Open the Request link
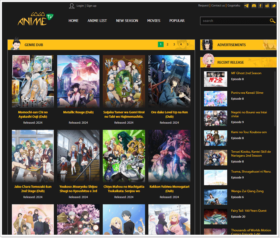The image size is (280, 238). click(203, 6)
